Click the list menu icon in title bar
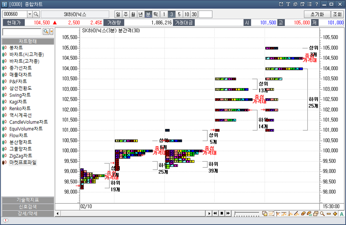 tap(310, 4)
